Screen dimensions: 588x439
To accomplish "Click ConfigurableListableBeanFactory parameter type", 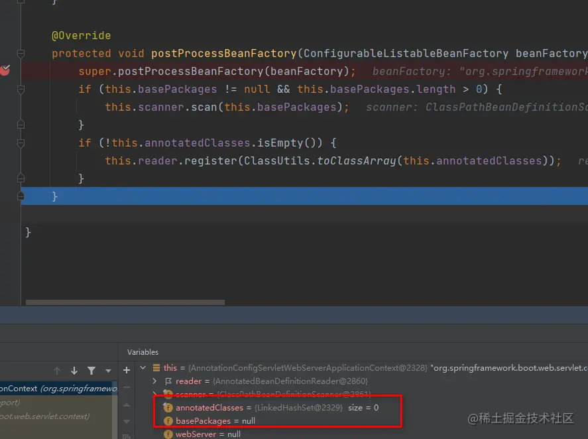I will click(406, 53).
